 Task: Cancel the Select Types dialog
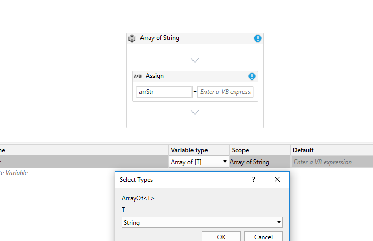(263, 237)
